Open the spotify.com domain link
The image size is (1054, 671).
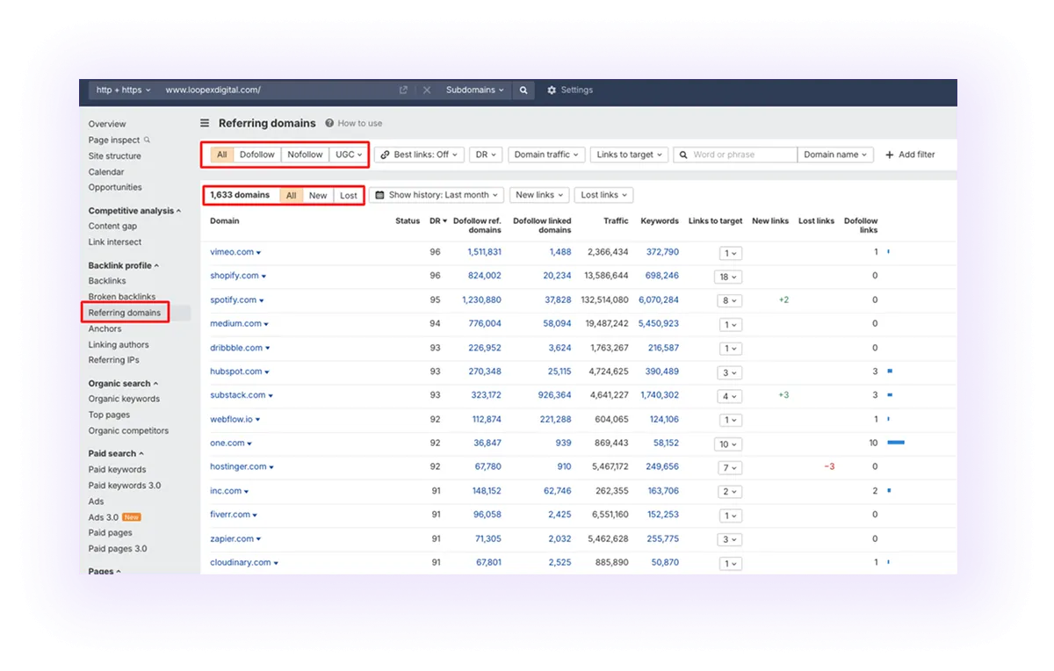point(234,300)
